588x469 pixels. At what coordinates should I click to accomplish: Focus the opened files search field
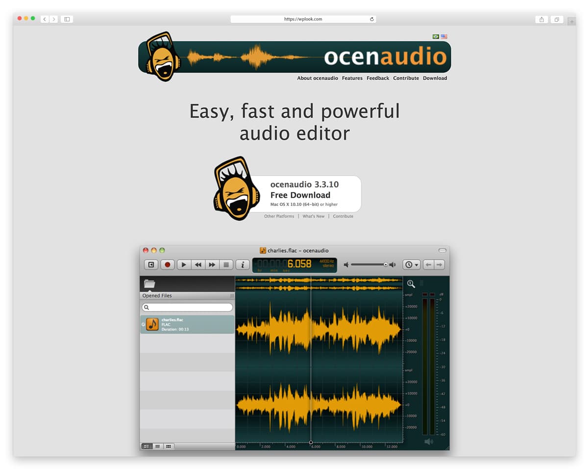click(x=187, y=307)
